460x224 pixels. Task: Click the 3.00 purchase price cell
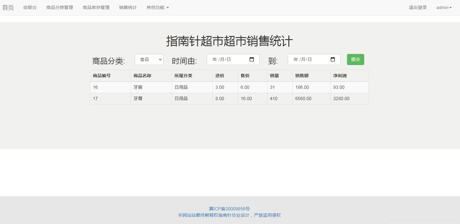click(x=225, y=87)
